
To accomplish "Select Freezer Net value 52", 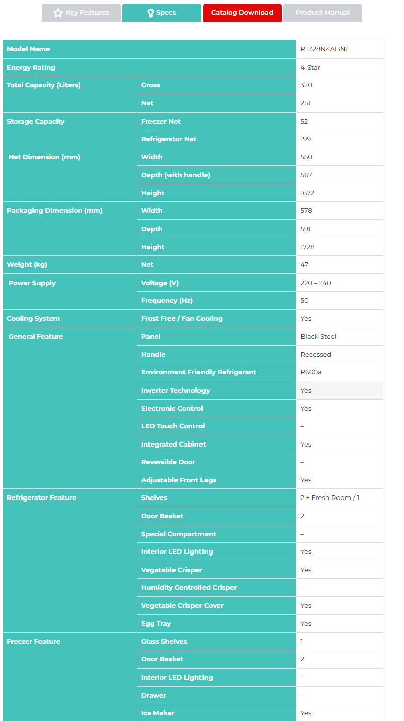I will pyautogui.click(x=304, y=122).
